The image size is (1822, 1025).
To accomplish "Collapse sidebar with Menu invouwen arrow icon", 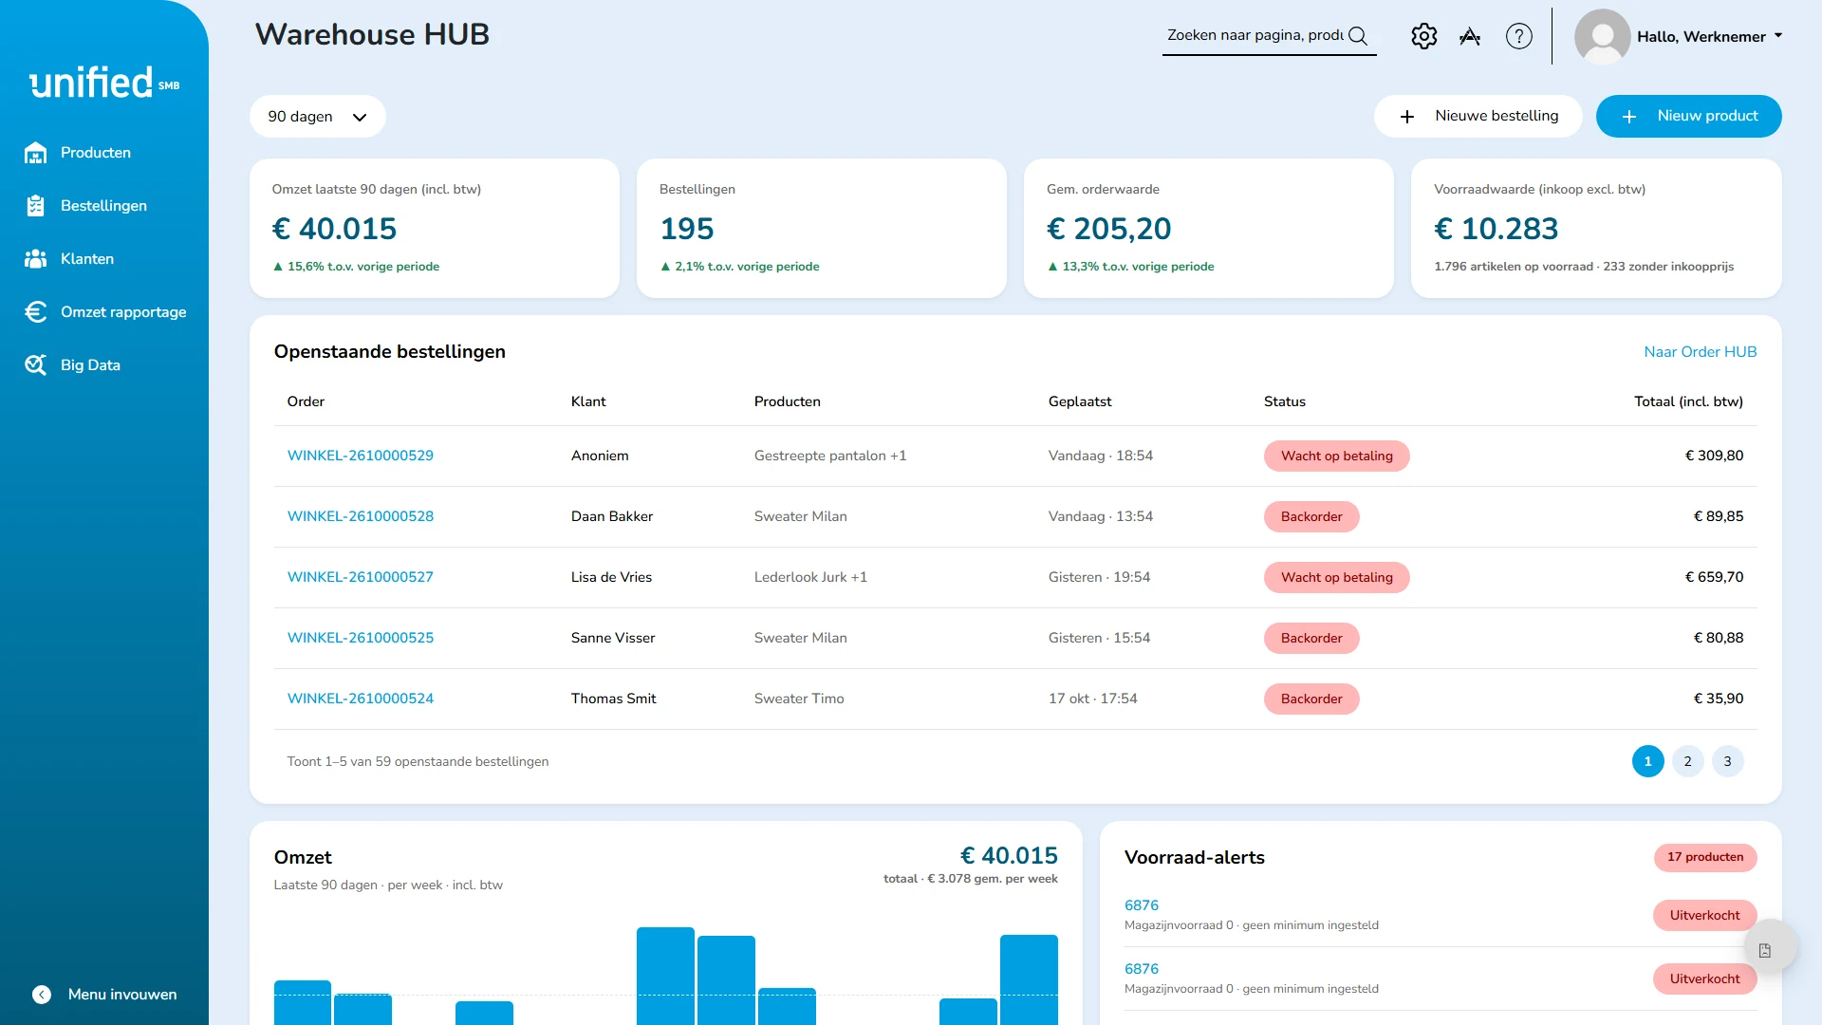I will coord(42,995).
